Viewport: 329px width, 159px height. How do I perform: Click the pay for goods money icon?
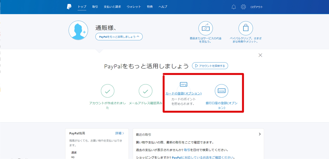coord(206,28)
